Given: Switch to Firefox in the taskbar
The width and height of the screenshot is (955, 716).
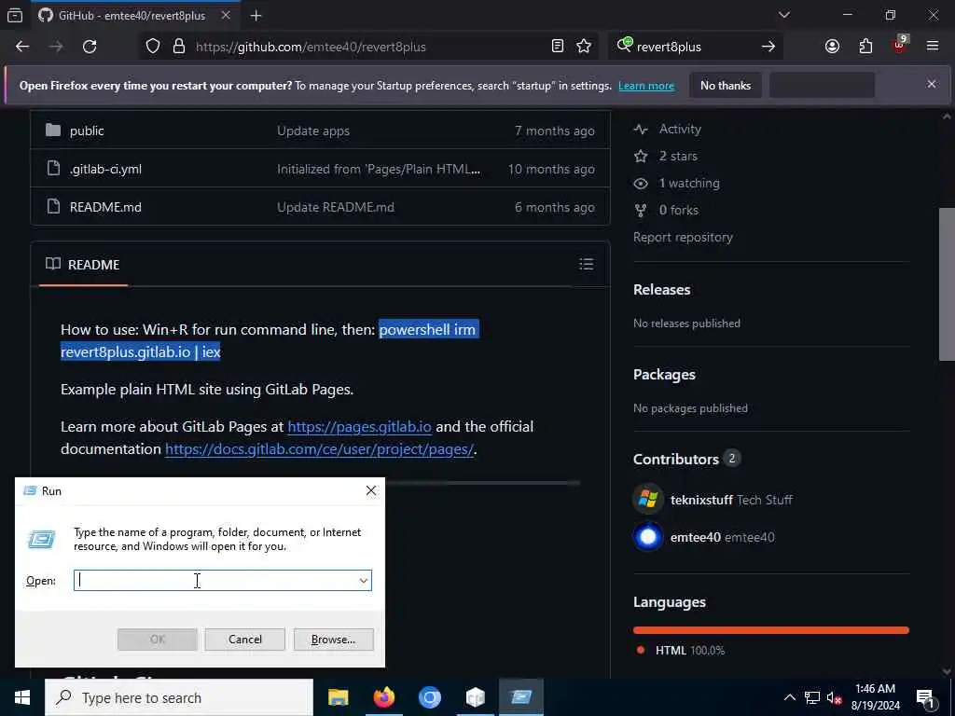Looking at the screenshot, I should (383, 697).
